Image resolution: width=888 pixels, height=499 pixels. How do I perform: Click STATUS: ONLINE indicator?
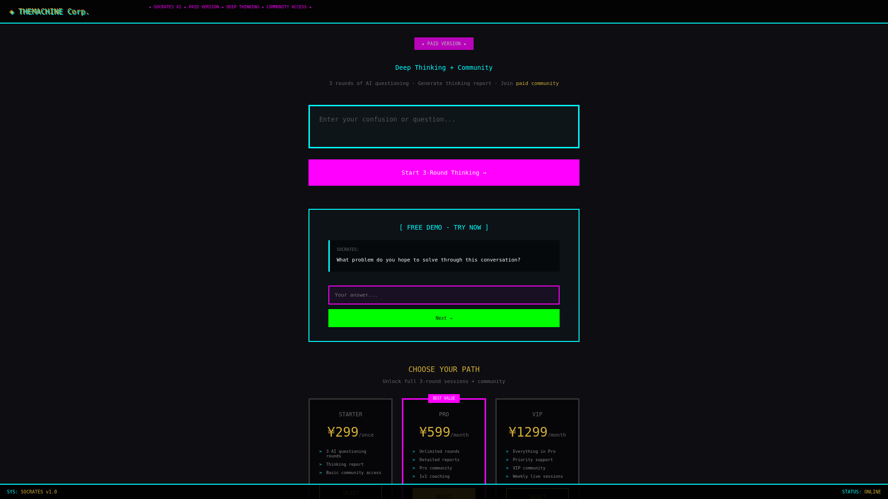[x=861, y=492]
